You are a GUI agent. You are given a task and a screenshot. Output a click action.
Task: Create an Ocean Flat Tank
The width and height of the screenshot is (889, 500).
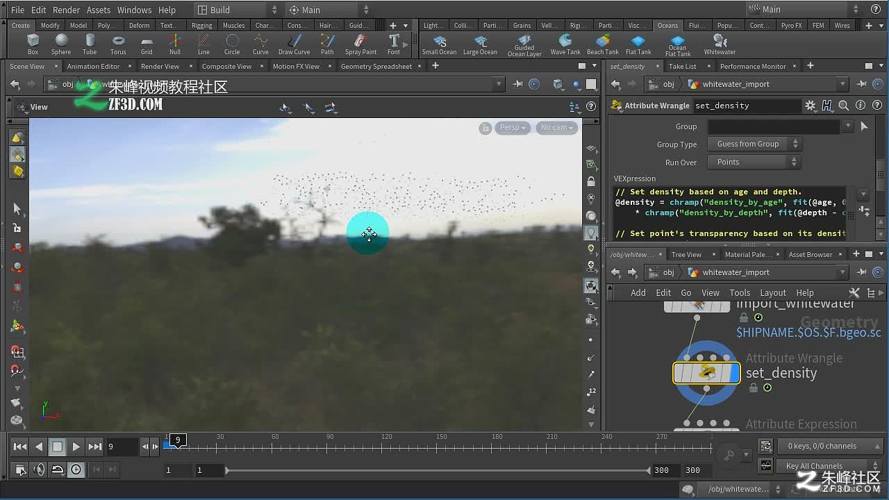point(678,45)
